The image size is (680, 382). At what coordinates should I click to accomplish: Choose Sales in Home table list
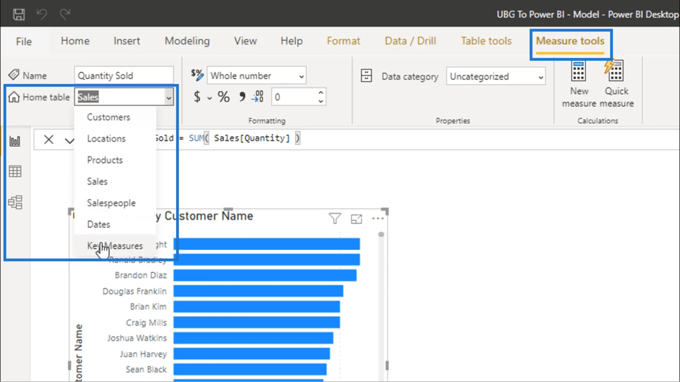(115, 182)
